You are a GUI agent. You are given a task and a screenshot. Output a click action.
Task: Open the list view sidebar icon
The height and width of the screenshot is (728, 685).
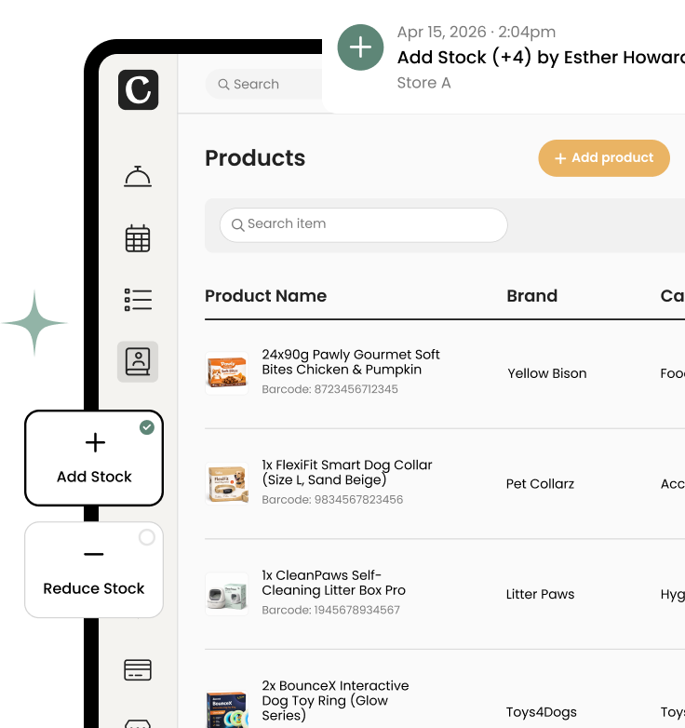pyautogui.click(x=138, y=300)
